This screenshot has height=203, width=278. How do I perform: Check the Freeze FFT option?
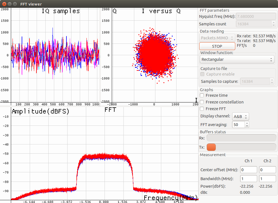[x=202, y=109]
